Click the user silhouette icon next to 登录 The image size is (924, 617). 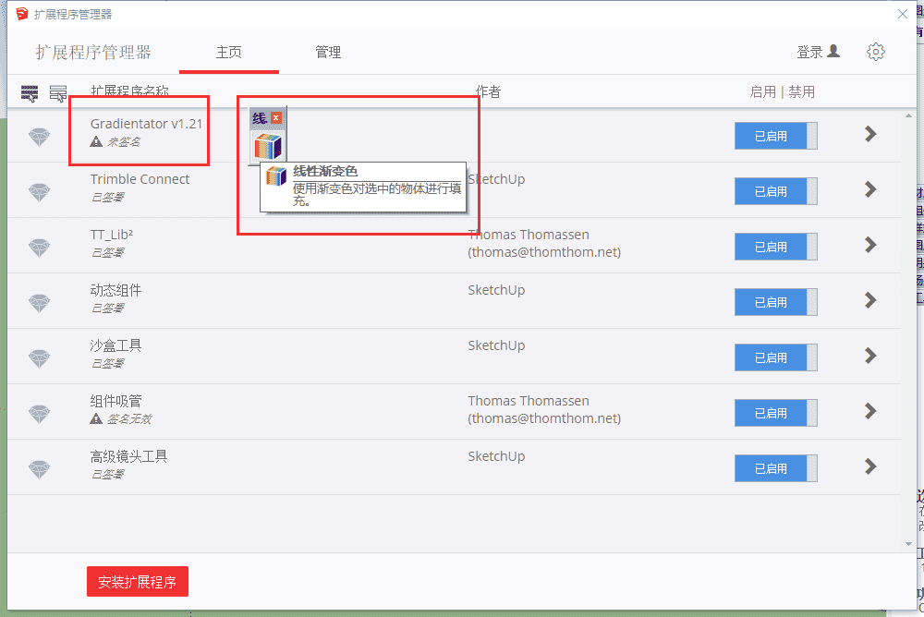[833, 52]
